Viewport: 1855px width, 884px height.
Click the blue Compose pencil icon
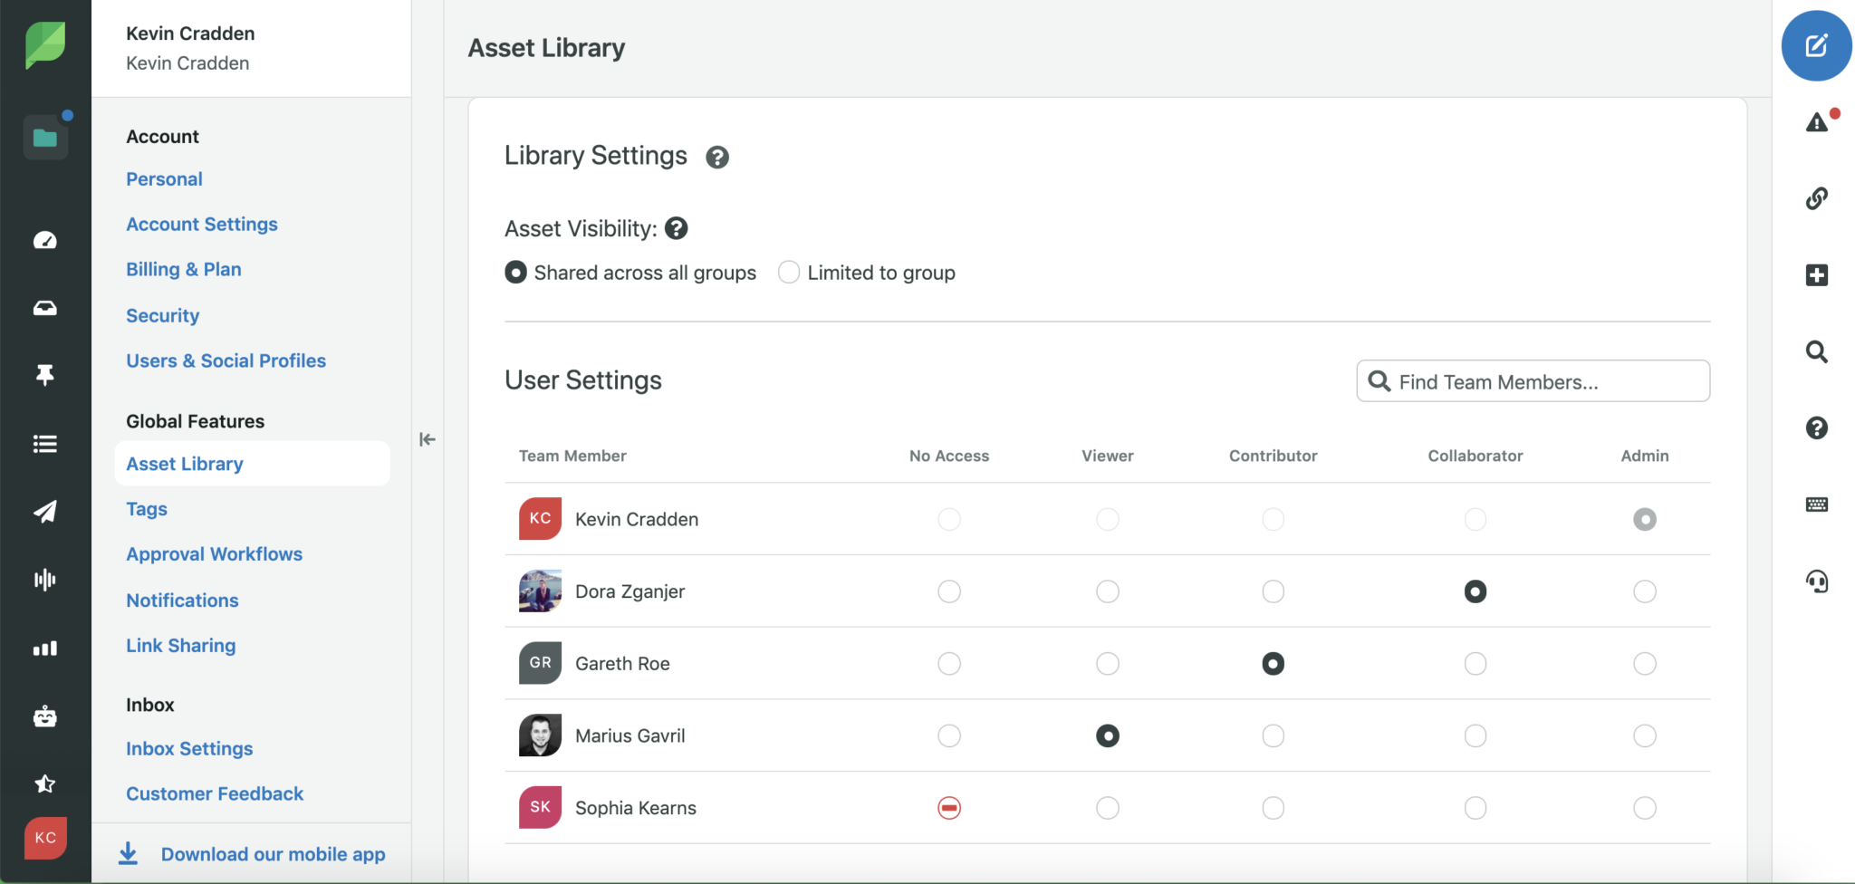point(1816,45)
